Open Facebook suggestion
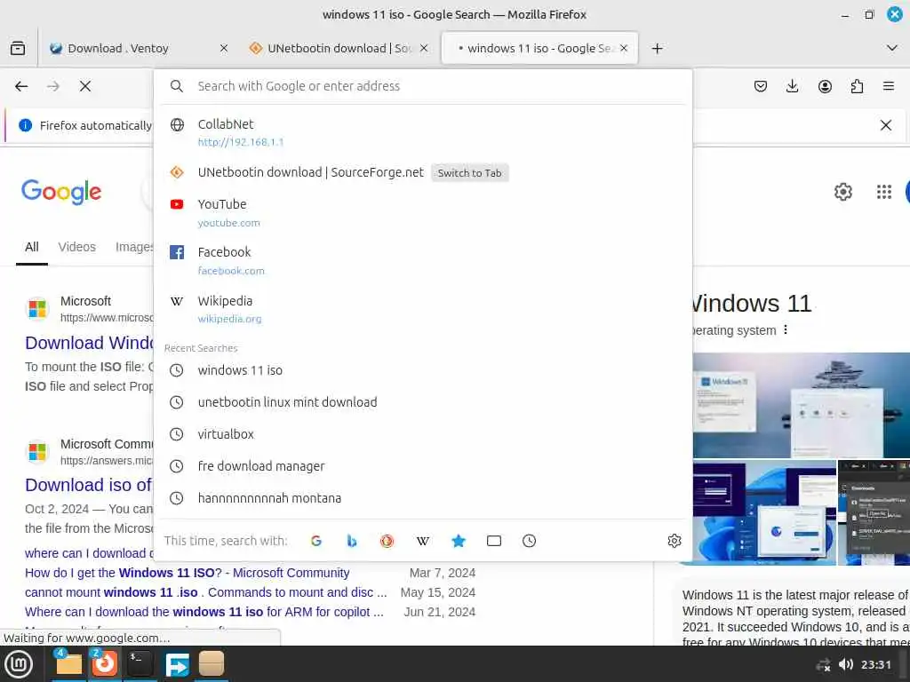Viewport: 910px width, 682px height. [423, 260]
